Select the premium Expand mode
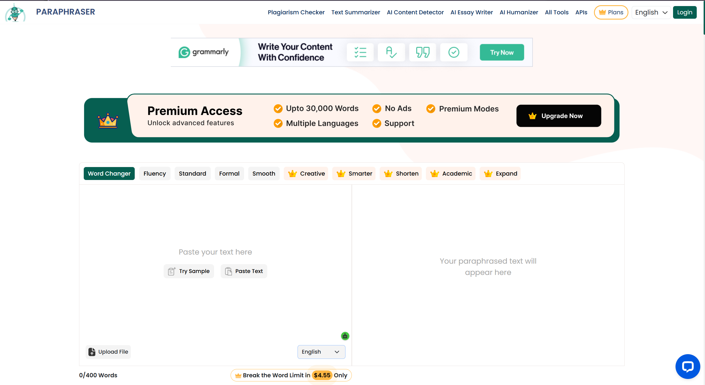 tap(500, 174)
